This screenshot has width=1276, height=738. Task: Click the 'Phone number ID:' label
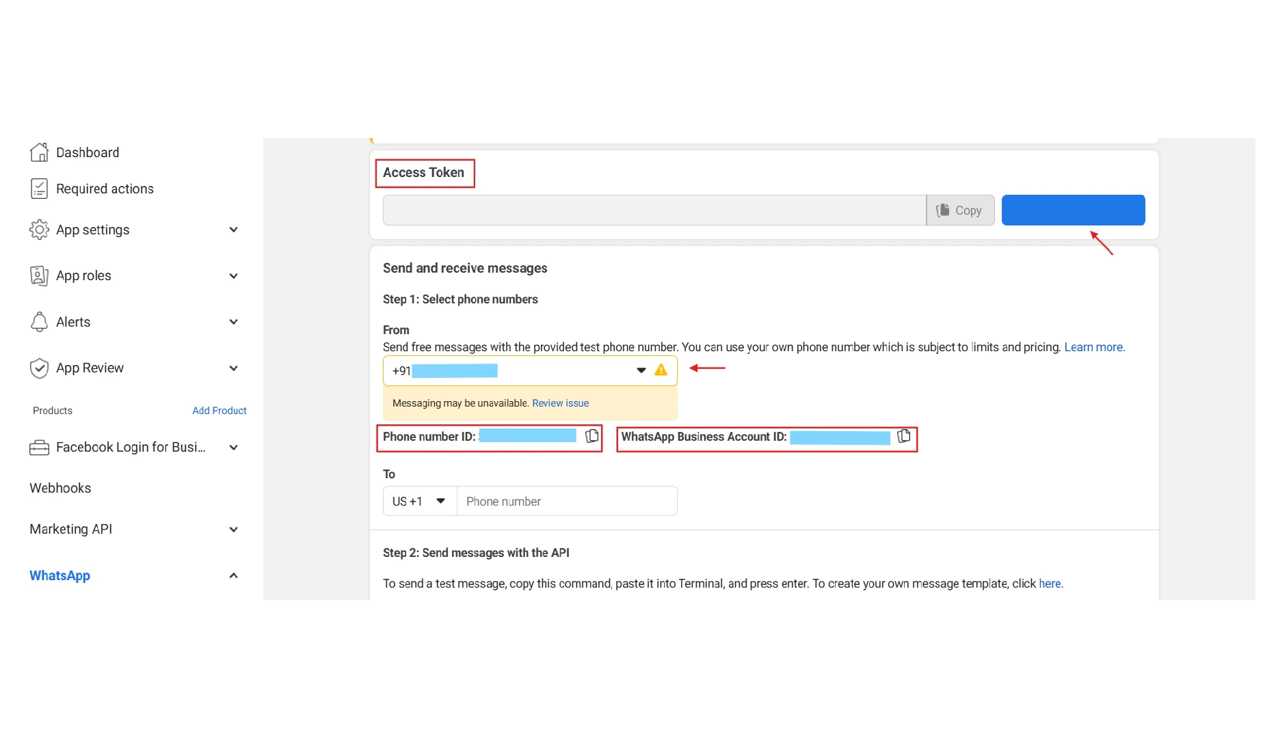coord(429,437)
